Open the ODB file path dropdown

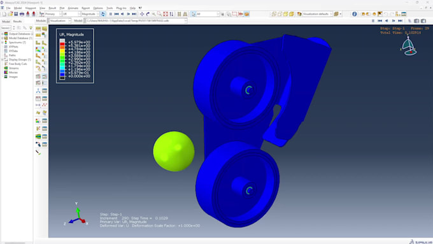click(x=135, y=21)
